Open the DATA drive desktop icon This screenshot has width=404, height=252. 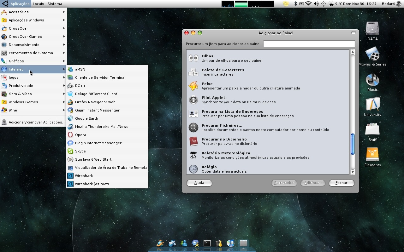[372, 31]
